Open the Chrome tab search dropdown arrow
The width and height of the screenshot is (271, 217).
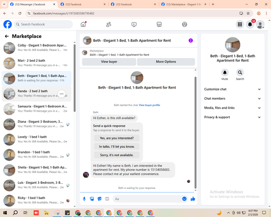click(x=4, y=4)
